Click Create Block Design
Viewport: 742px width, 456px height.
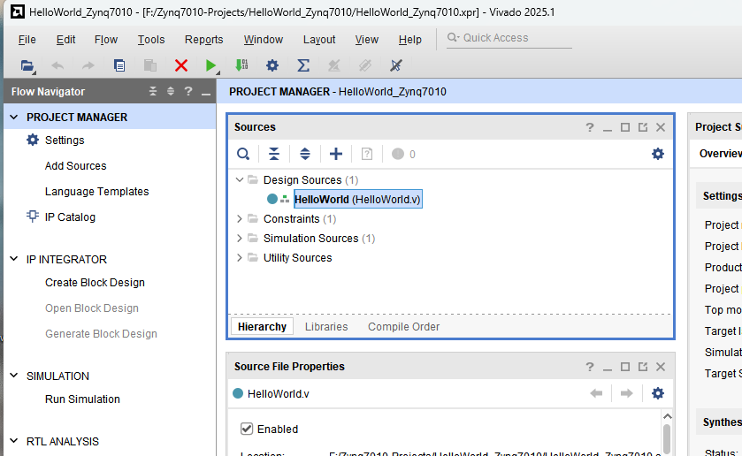[95, 283]
